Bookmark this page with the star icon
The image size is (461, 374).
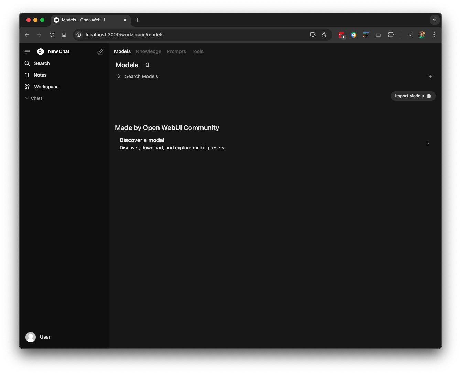(324, 35)
